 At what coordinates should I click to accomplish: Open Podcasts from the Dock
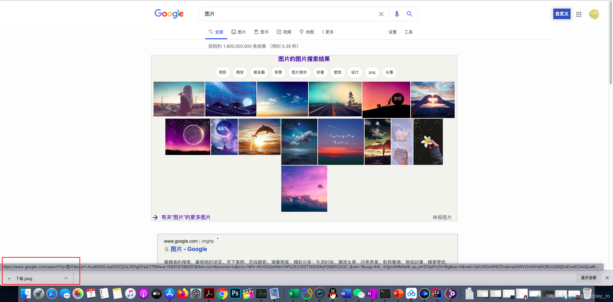143,294
